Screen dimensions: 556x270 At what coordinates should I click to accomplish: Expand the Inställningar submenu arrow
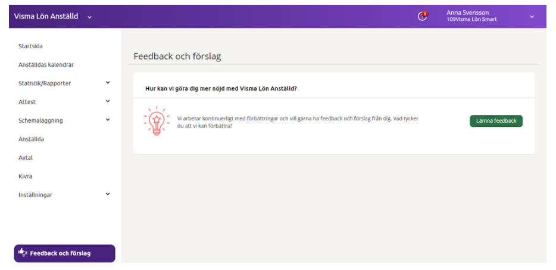pos(108,194)
